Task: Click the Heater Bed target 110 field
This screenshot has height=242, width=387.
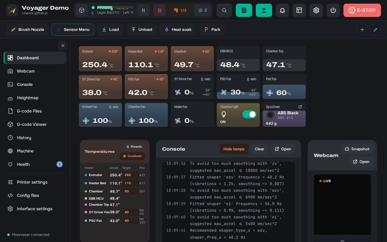Action: tap(131, 183)
